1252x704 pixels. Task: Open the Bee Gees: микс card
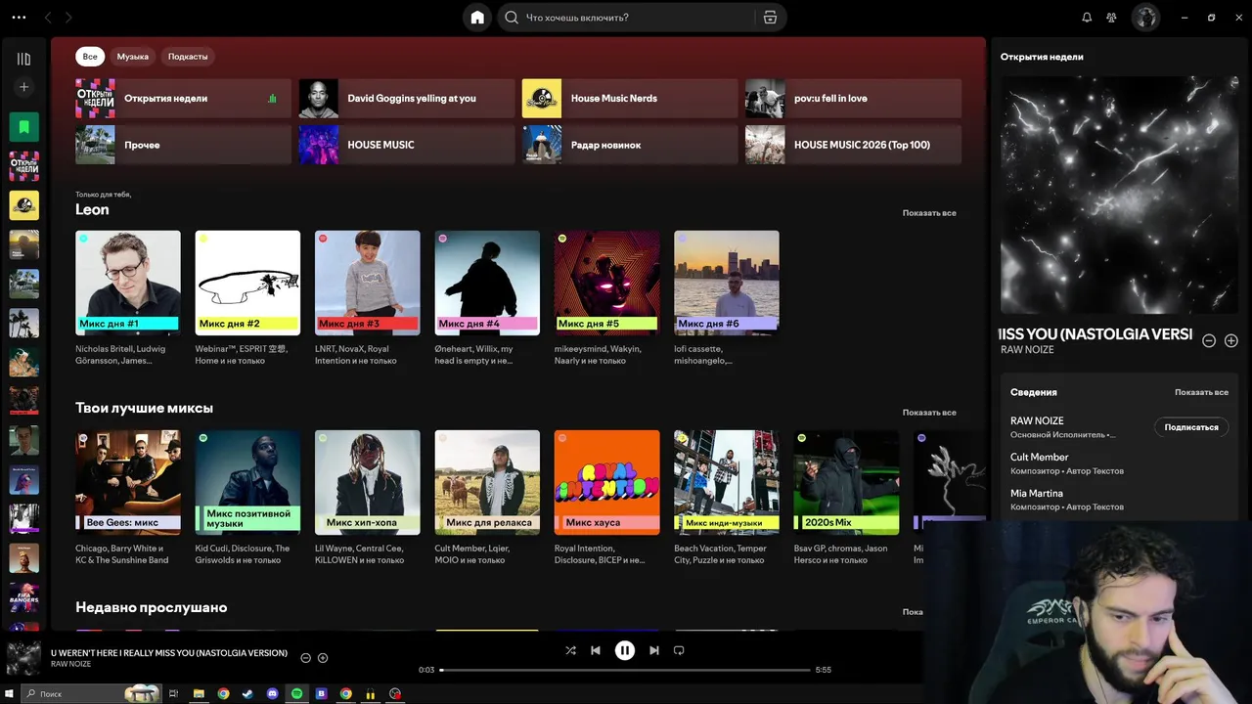(128, 498)
